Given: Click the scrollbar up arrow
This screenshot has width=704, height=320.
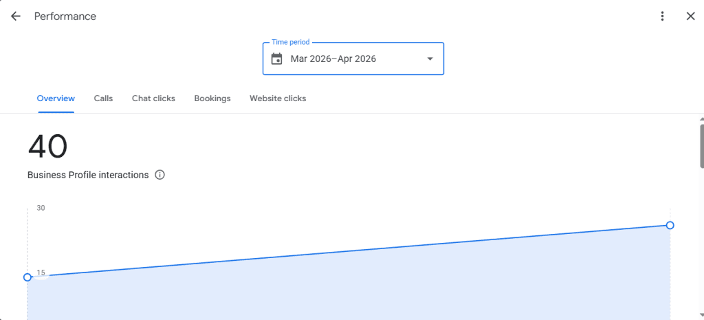Looking at the screenshot, I should click(701, 119).
